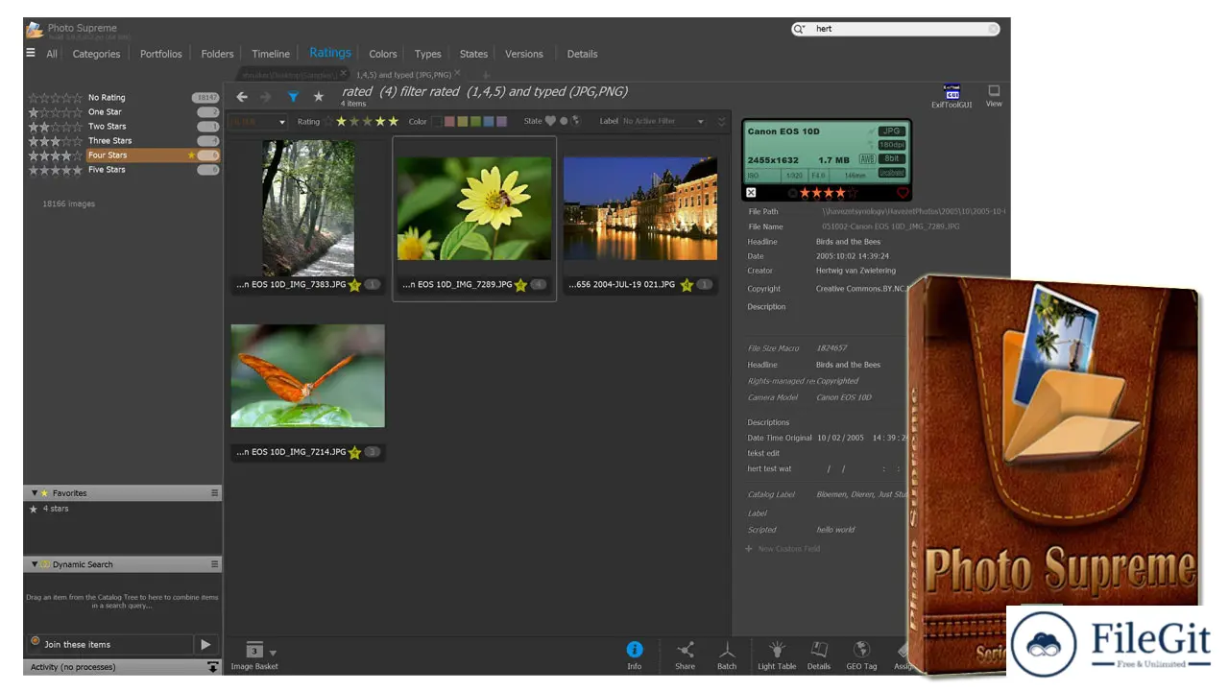Screen dimensions: 1229x691
Task: Toggle the circle state filter
Action: [x=564, y=121]
